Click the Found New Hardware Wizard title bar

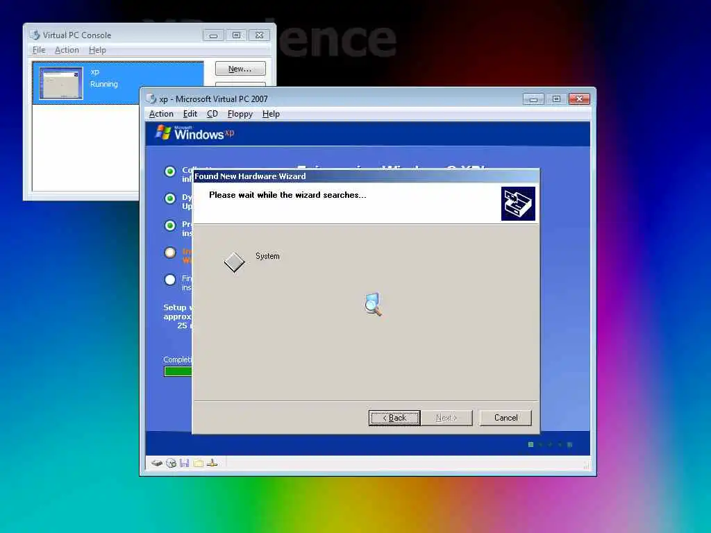coord(366,176)
